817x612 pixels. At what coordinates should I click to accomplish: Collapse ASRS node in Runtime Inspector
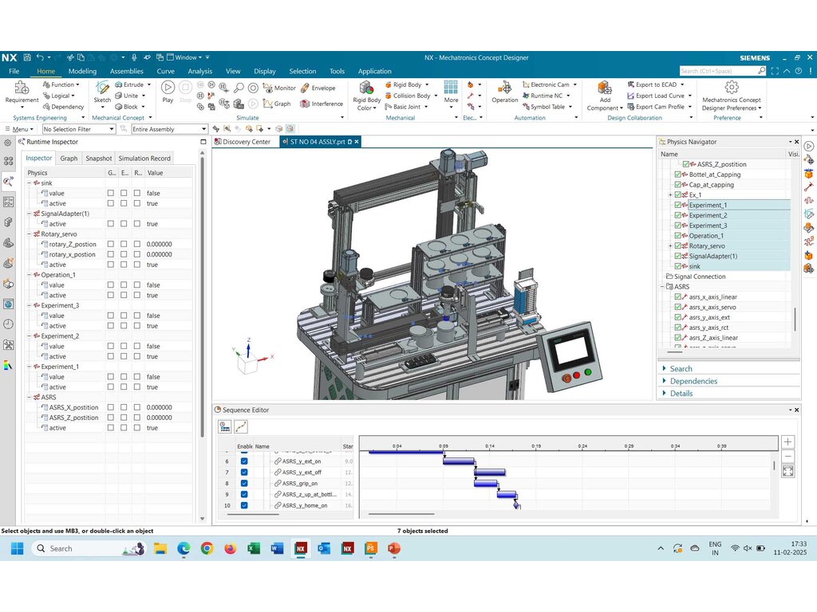pyautogui.click(x=30, y=397)
